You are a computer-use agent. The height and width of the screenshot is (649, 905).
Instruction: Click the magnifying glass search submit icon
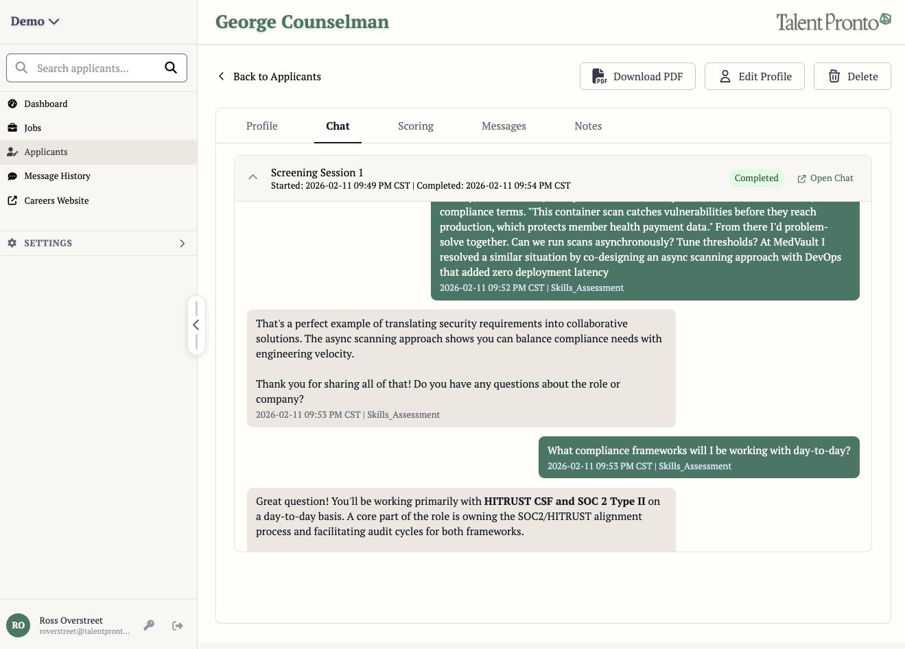coord(171,67)
